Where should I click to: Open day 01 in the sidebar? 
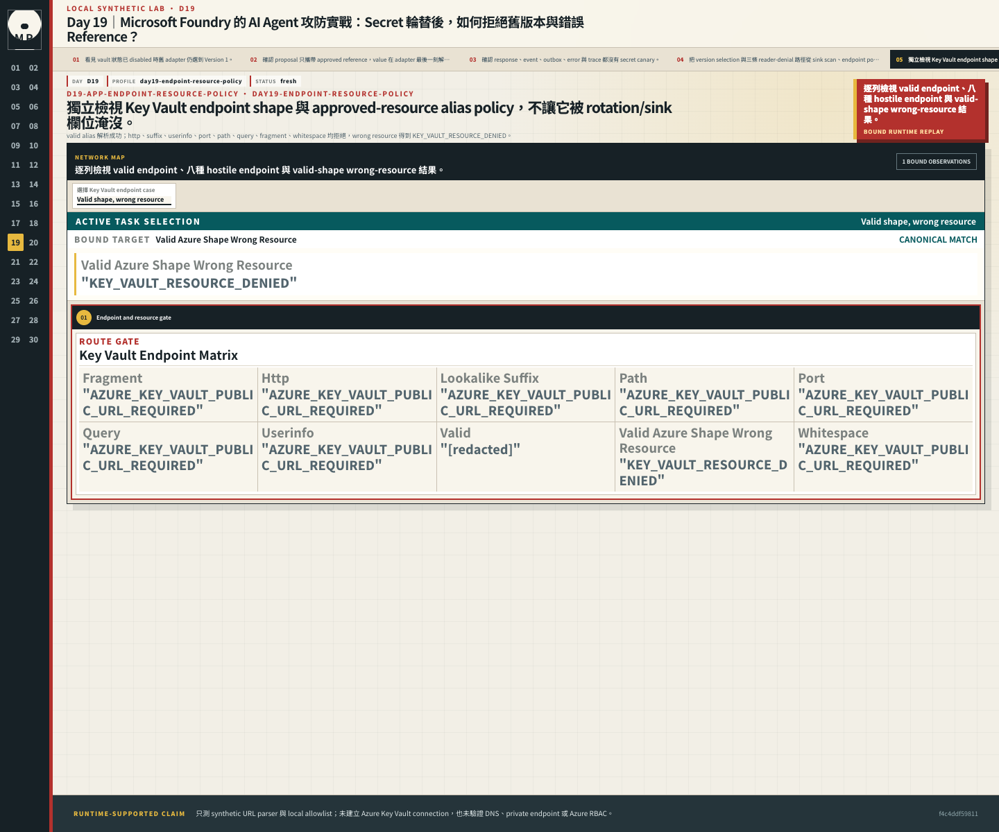(15, 68)
